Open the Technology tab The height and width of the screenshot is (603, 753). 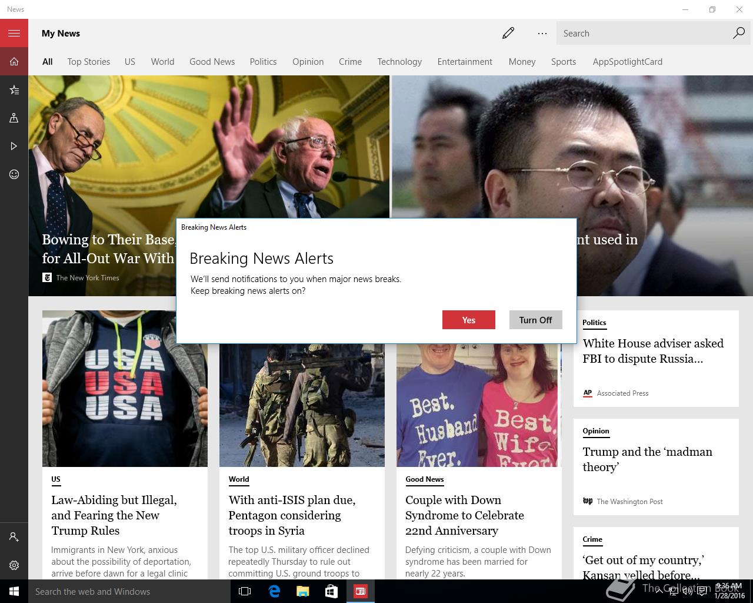[399, 61]
